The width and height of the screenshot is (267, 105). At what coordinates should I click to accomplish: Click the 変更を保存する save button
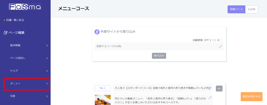click(251, 96)
